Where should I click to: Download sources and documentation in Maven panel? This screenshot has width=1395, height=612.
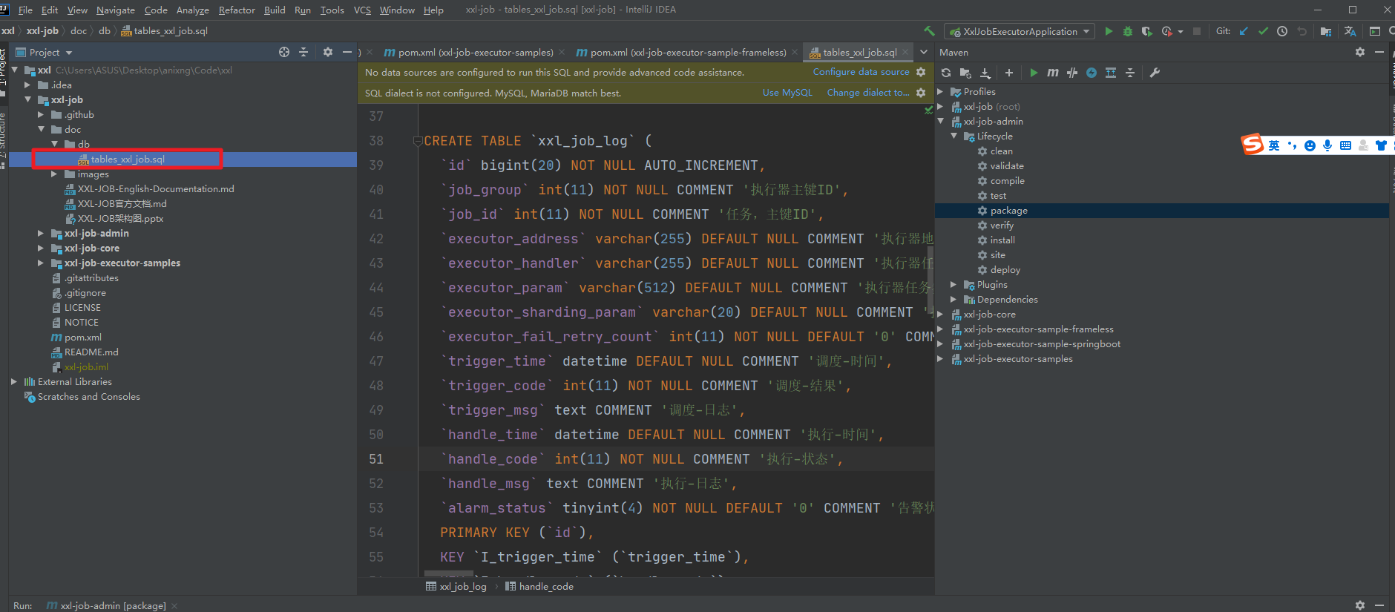coord(985,73)
